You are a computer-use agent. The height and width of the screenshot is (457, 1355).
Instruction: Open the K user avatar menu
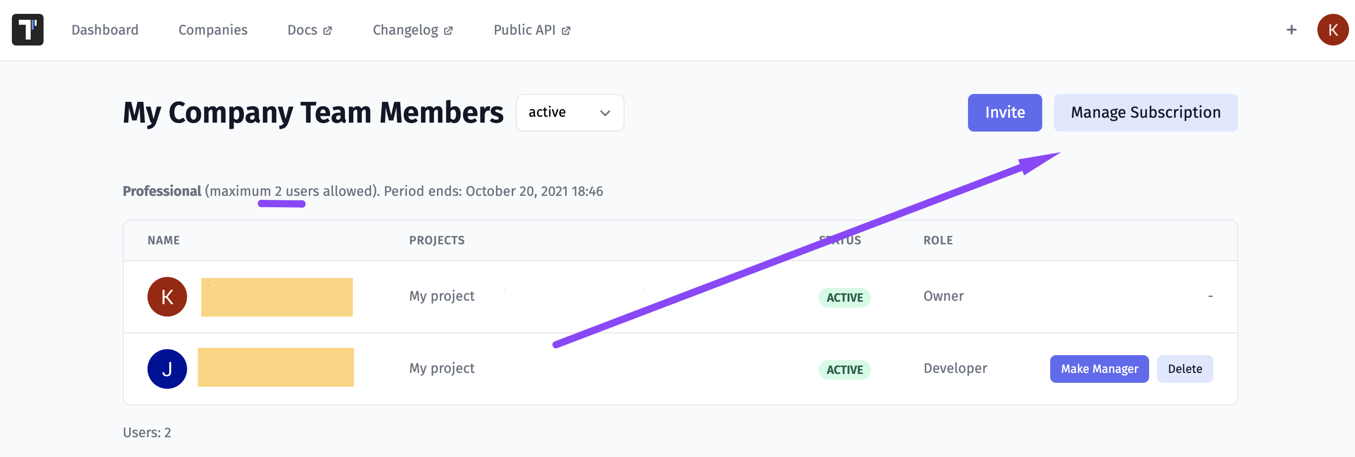1332,30
